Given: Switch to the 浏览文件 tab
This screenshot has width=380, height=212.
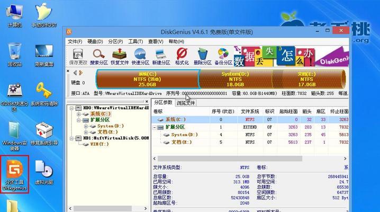Looking at the screenshot, I should pyautogui.click(x=186, y=103).
